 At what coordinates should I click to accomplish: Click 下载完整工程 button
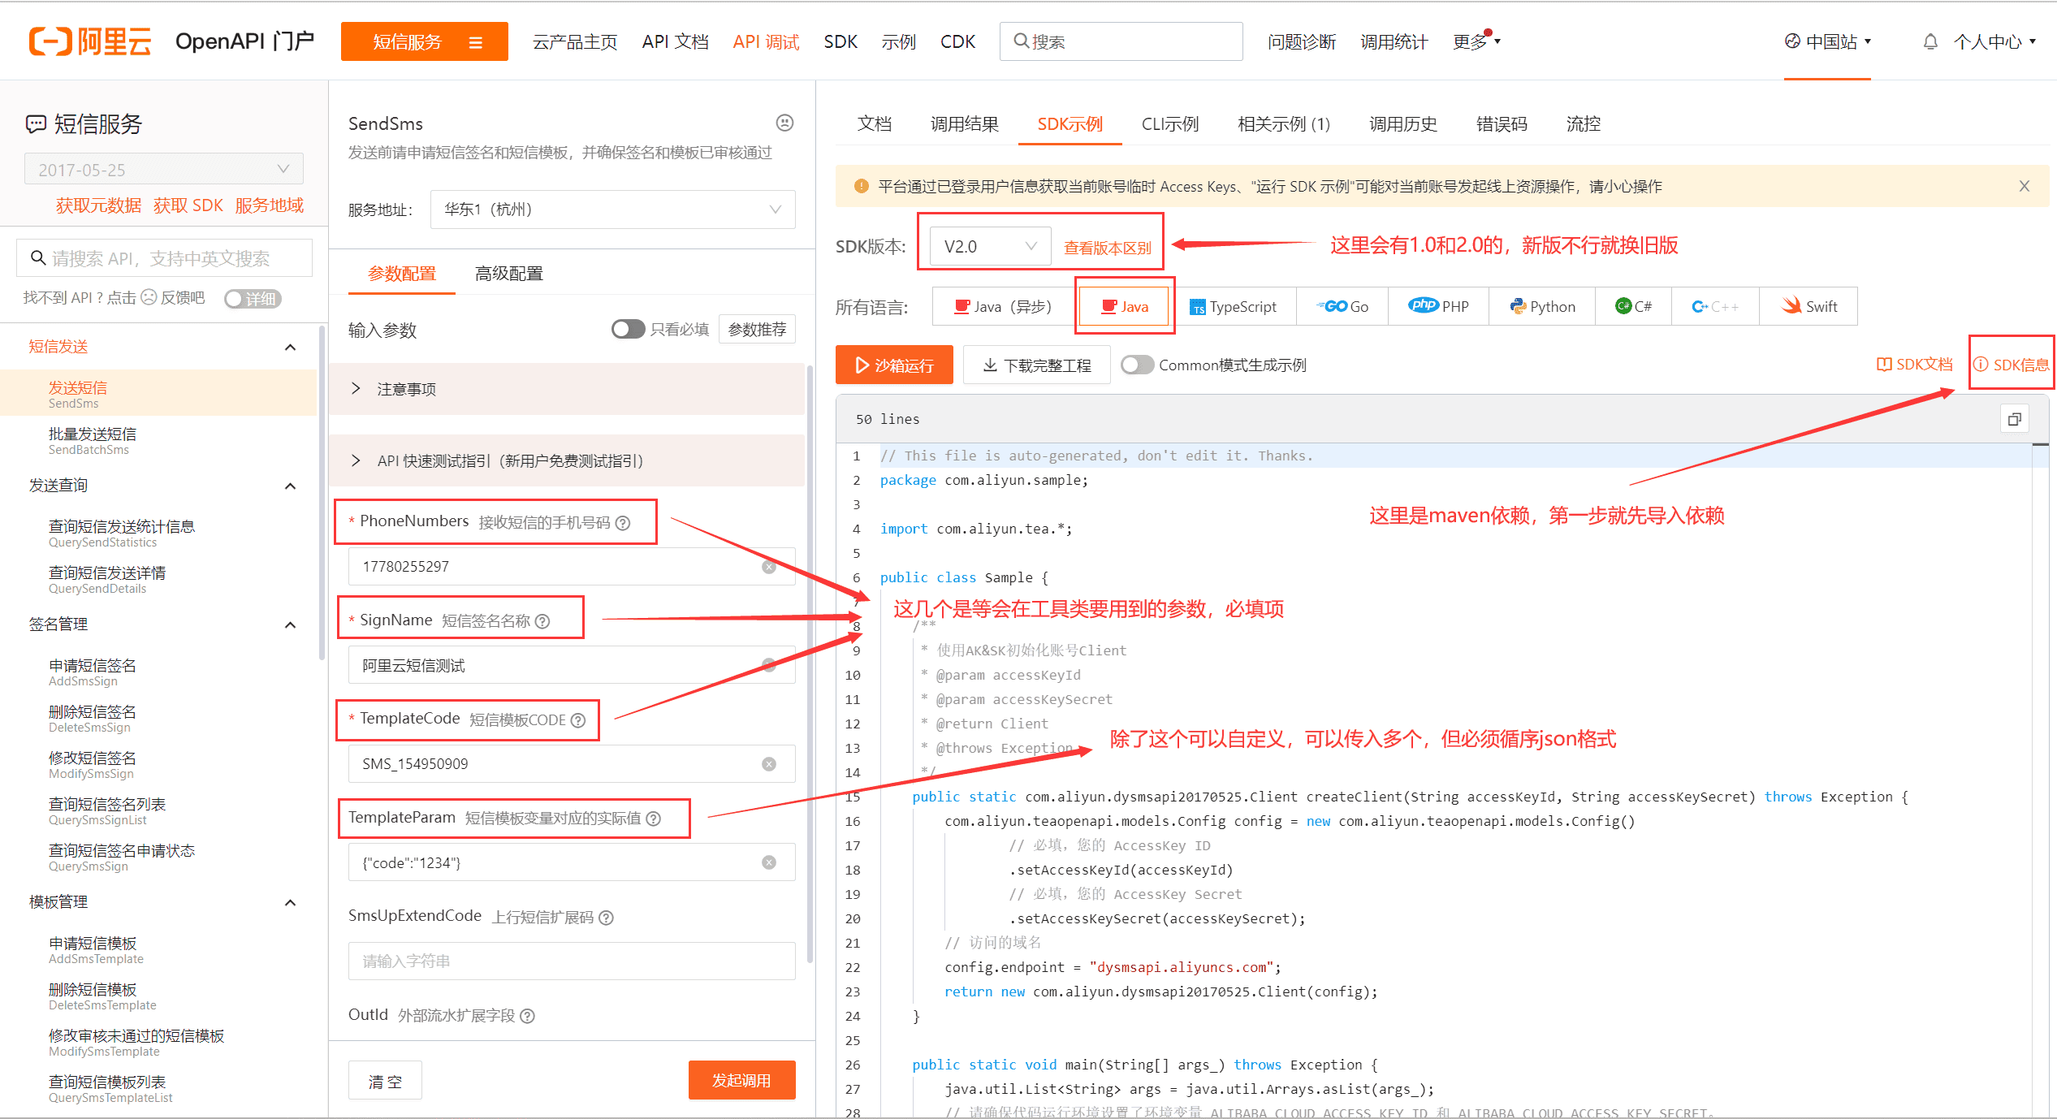[1037, 365]
